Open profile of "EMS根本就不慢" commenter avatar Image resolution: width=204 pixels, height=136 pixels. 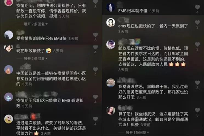[x=110, y=8]
